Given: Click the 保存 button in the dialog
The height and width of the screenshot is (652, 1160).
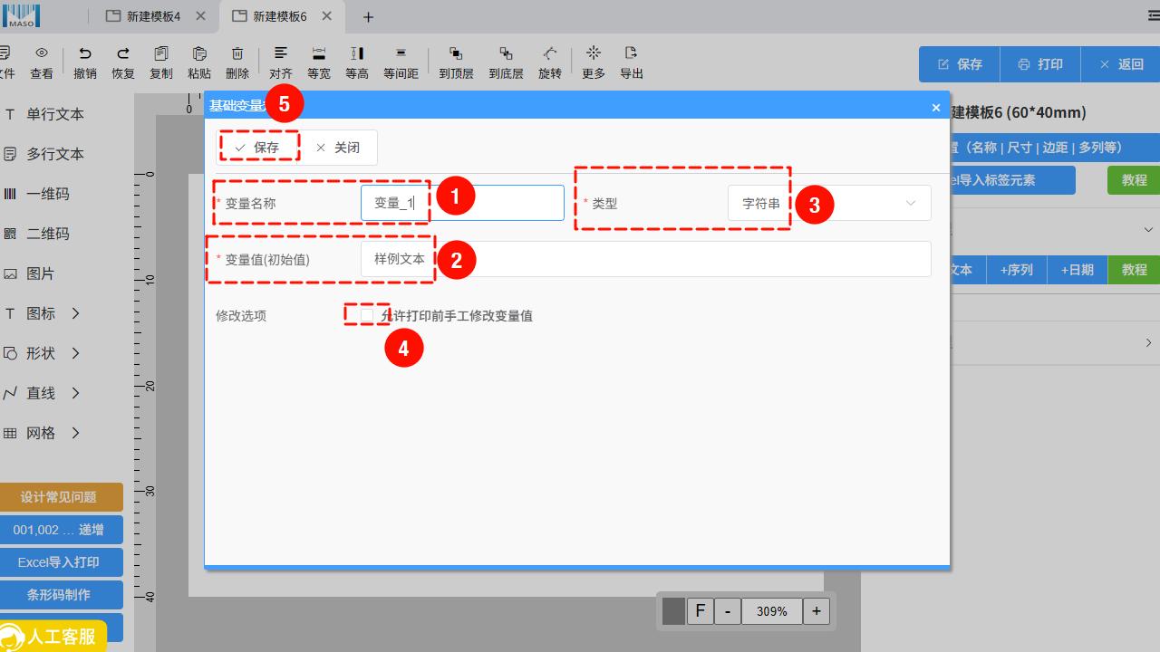Looking at the screenshot, I should [257, 148].
